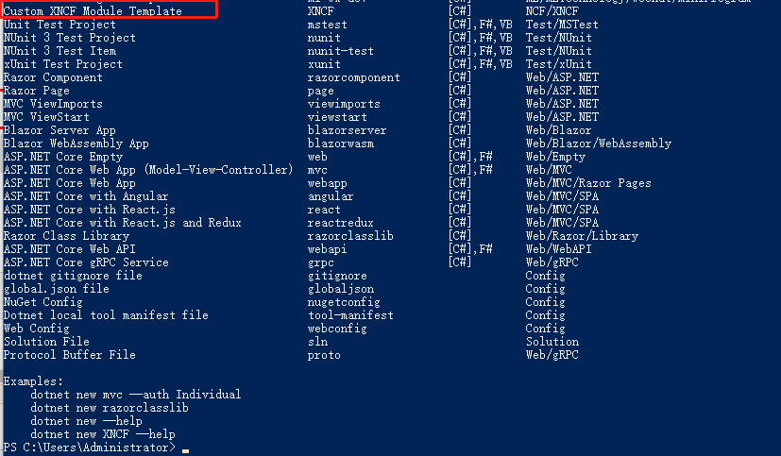Click the Examples: heading

pos(33,381)
